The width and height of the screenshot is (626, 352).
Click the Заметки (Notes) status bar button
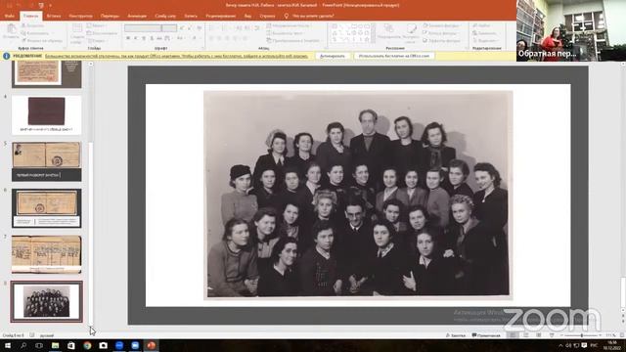[x=456, y=335]
